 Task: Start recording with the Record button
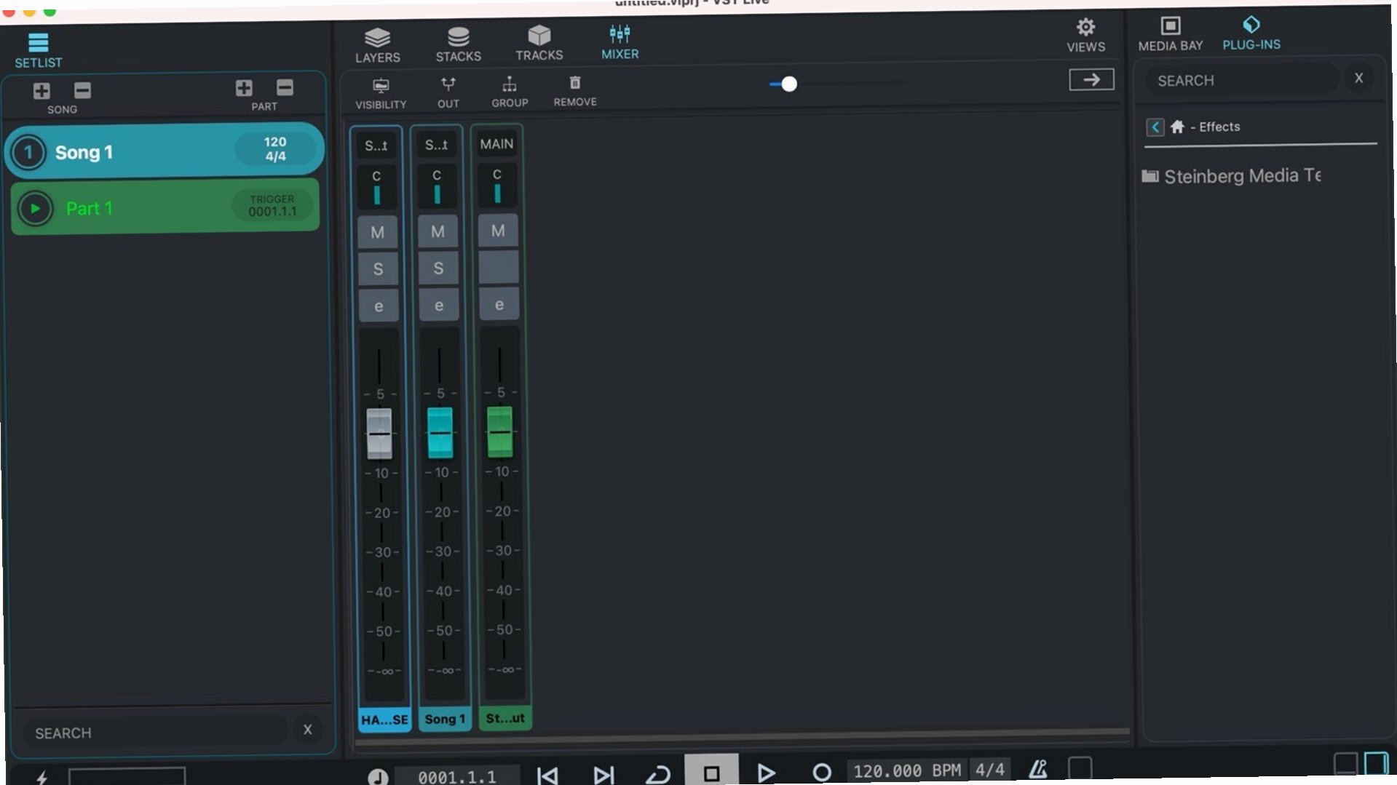tap(821, 772)
